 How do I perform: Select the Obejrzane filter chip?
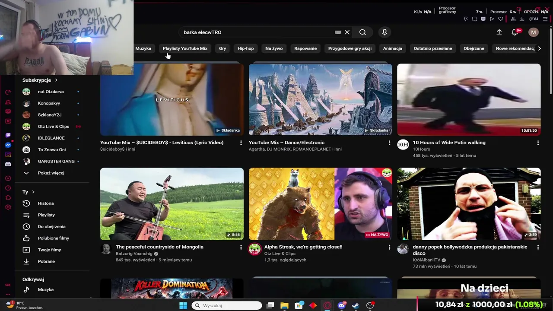(x=474, y=48)
